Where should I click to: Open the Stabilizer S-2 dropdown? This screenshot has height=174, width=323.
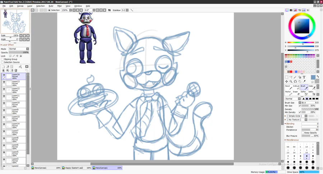pos(125,10)
